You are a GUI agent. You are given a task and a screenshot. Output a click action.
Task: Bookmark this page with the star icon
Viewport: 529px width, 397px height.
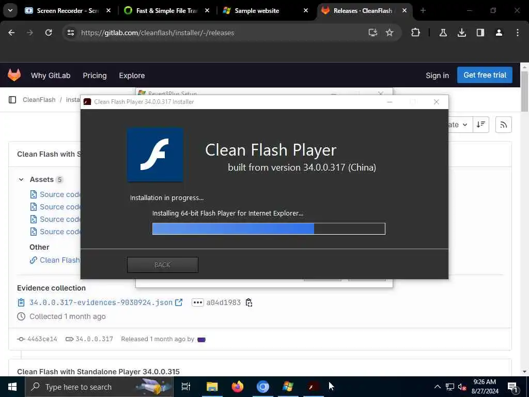click(390, 33)
